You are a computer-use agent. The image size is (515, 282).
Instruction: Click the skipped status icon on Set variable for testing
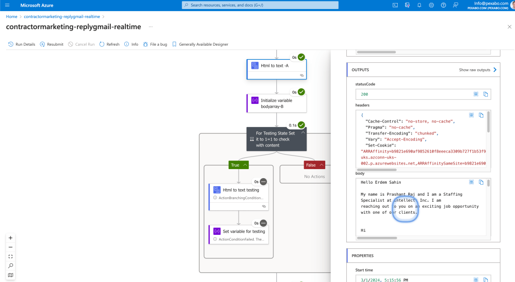point(263,223)
